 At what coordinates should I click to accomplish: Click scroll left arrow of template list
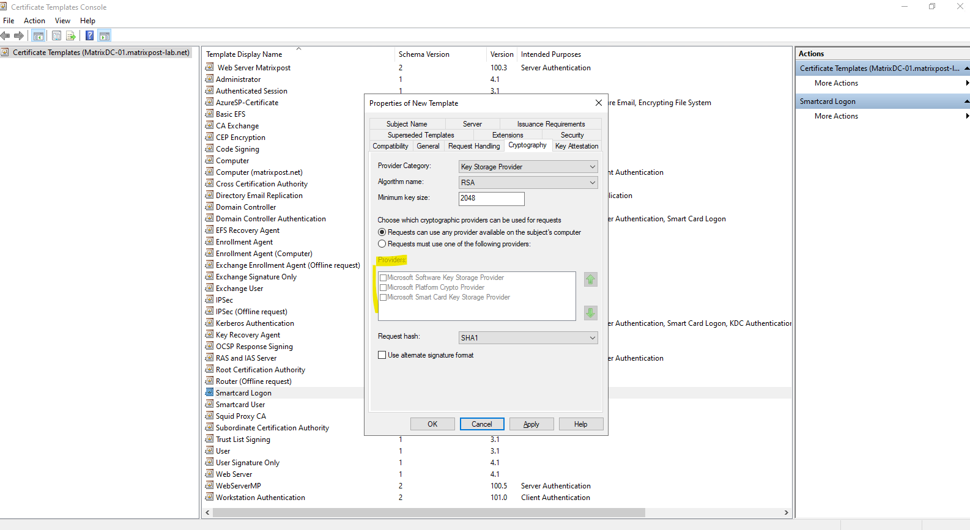point(208,512)
